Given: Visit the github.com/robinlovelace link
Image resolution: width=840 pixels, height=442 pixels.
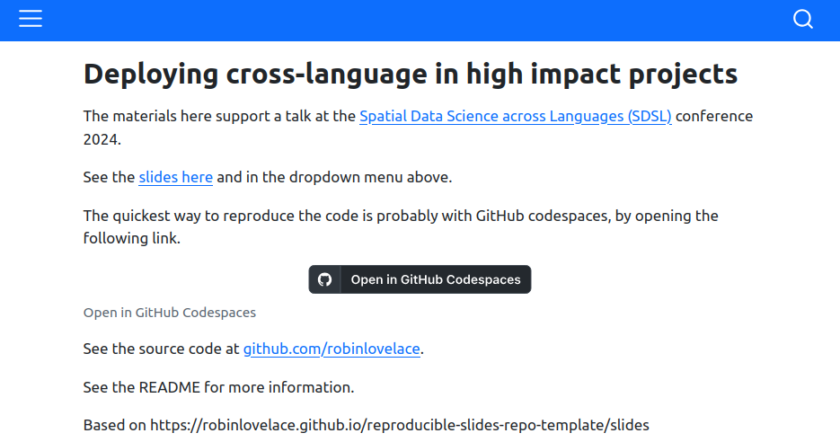Looking at the screenshot, I should coord(332,349).
